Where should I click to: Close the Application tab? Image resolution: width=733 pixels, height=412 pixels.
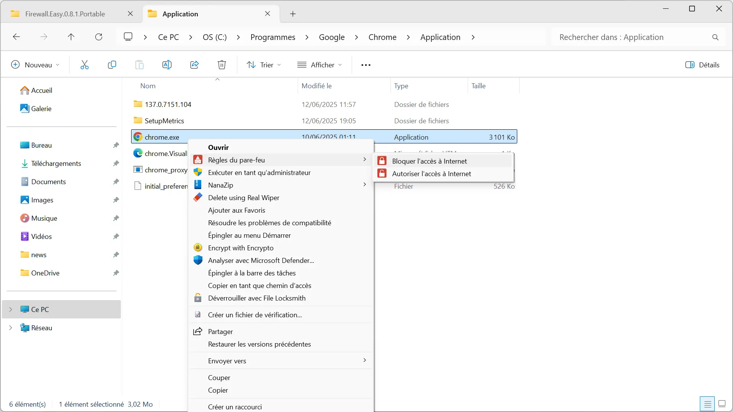268,14
